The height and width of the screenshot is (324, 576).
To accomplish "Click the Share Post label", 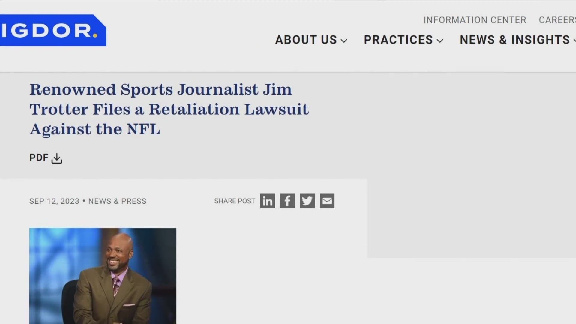I will click(235, 201).
